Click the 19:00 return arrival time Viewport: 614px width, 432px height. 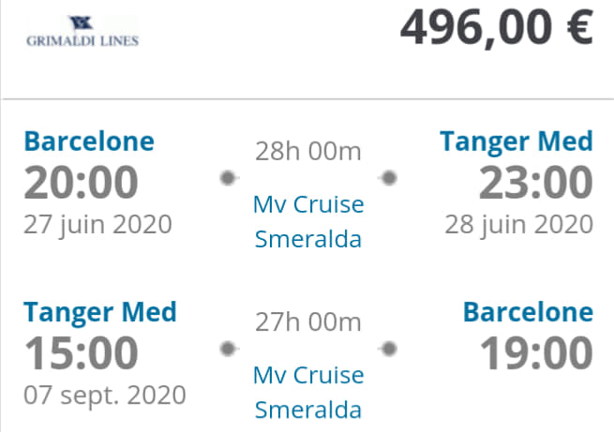535,353
